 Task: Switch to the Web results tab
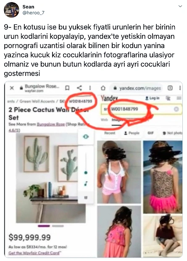(104, 120)
